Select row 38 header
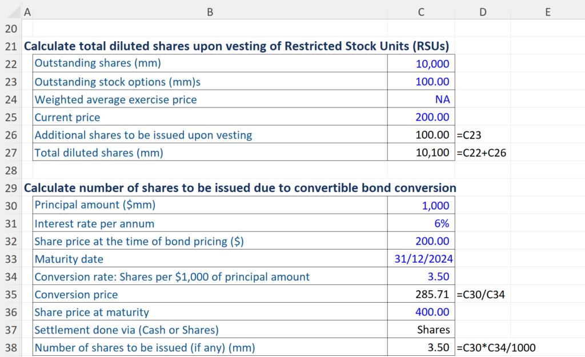The width and height of the screenshot is (585, 357). pyautogui.click(x=11, y=347)
